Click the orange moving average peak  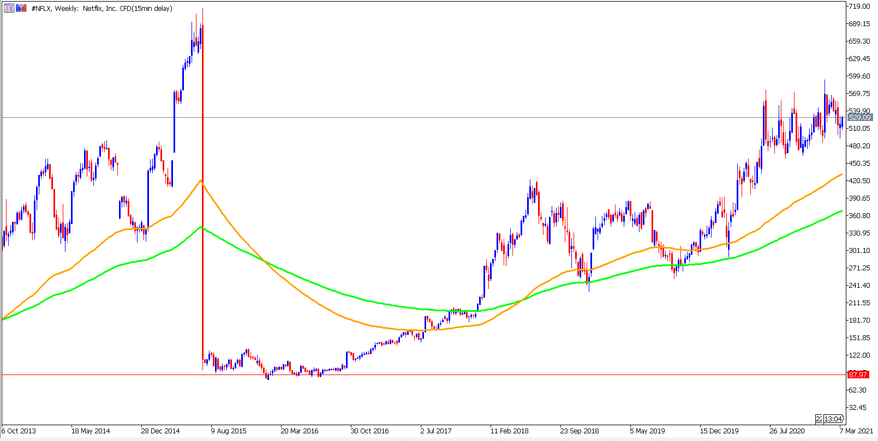point(201,180)
